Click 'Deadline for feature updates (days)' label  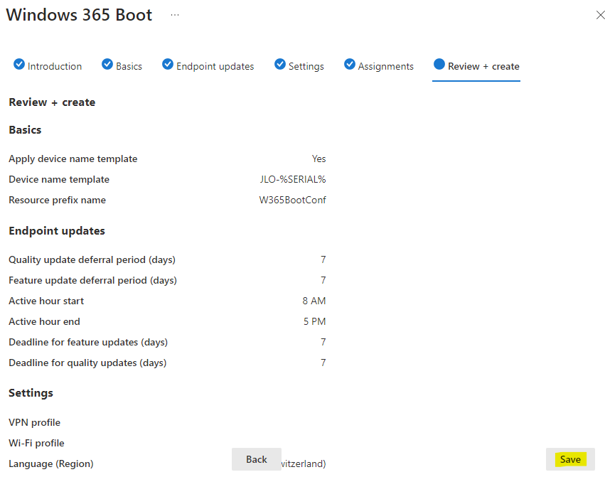[88, 343]
